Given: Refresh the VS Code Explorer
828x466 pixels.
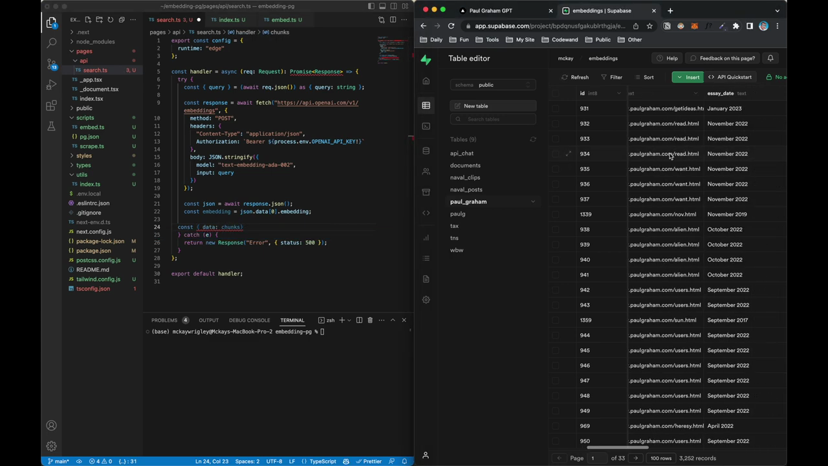Looking at the screenshot, I should click(x=111, y=20).
